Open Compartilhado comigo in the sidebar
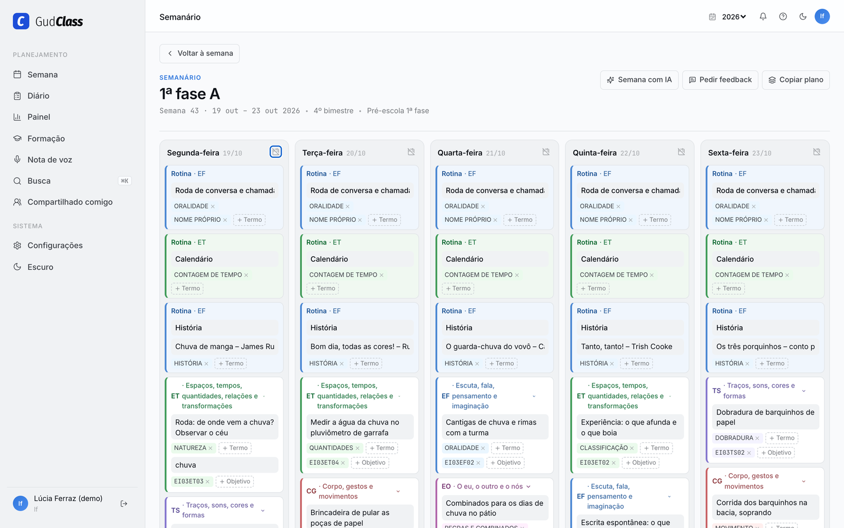The width and height of the screenshot is (844, 528). 72,202
